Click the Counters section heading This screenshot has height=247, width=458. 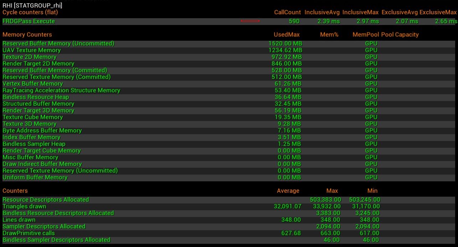pyautogui.click(x=15, y=191)
